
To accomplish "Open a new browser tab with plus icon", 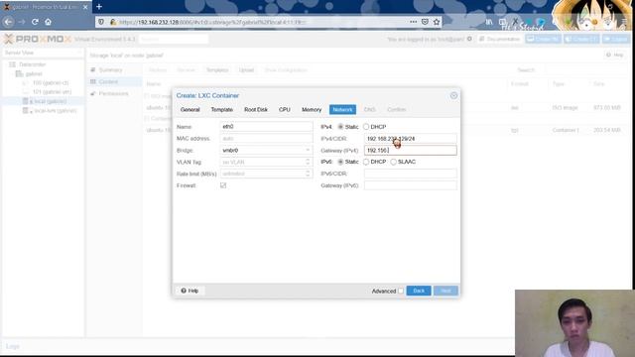I will pyautogui.click(x=99, y=7).
